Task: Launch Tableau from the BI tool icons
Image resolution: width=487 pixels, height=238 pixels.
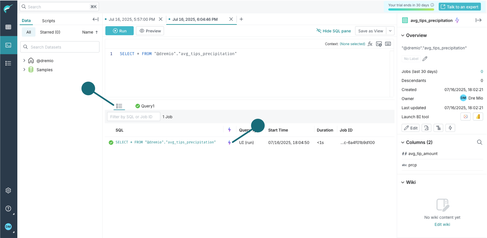Action: [465, 116]
